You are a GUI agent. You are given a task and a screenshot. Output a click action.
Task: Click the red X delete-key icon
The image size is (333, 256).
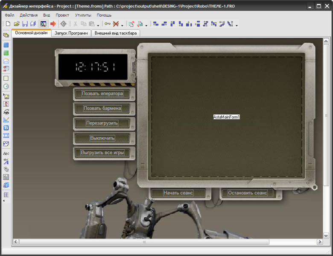coord(116,24)
